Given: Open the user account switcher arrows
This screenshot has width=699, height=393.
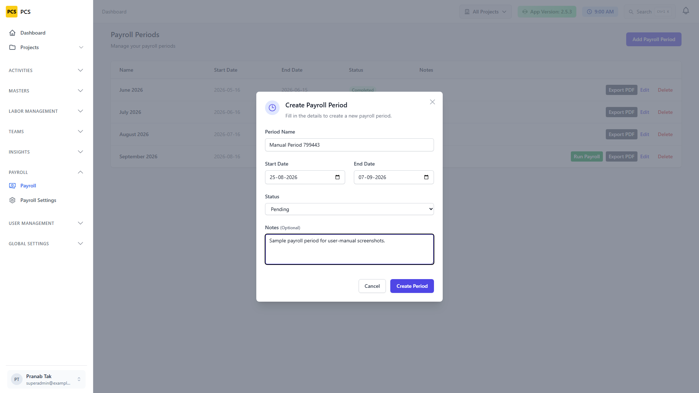Looking at the screenshot, I should click(x=79, y=379).
